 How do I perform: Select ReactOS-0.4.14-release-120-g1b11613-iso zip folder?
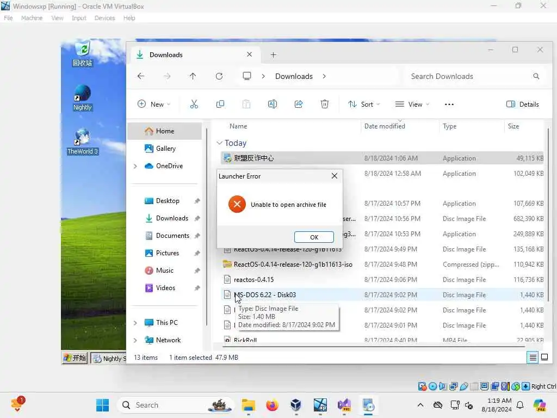382,265
